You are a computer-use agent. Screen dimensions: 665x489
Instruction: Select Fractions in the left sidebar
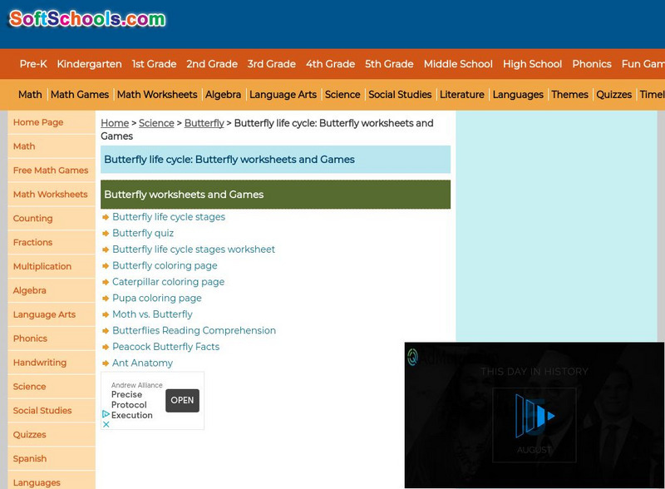point(32,242)
